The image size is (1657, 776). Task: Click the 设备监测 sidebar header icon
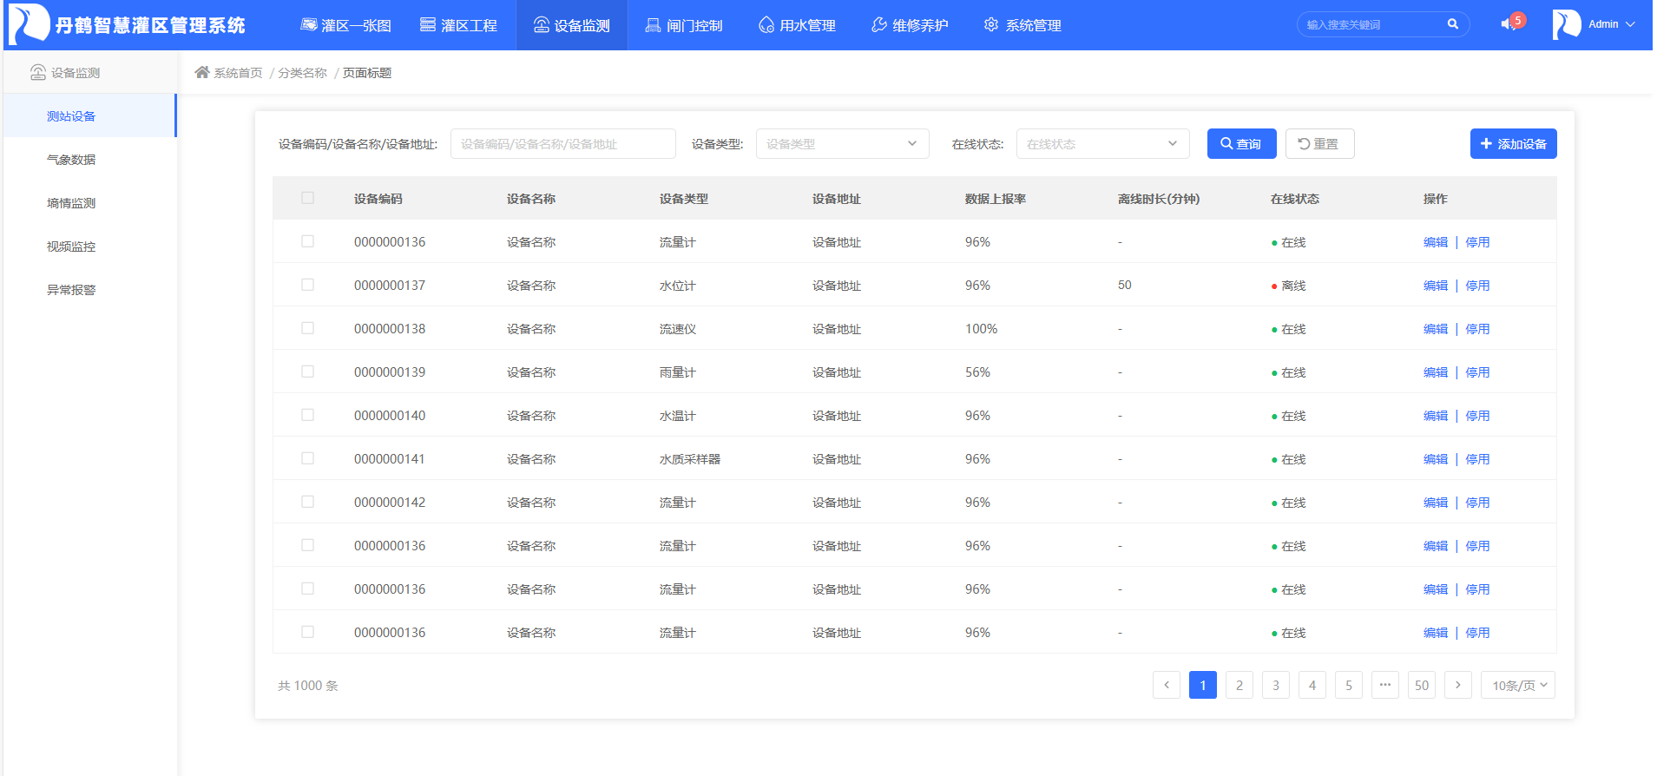coord(38,73)
